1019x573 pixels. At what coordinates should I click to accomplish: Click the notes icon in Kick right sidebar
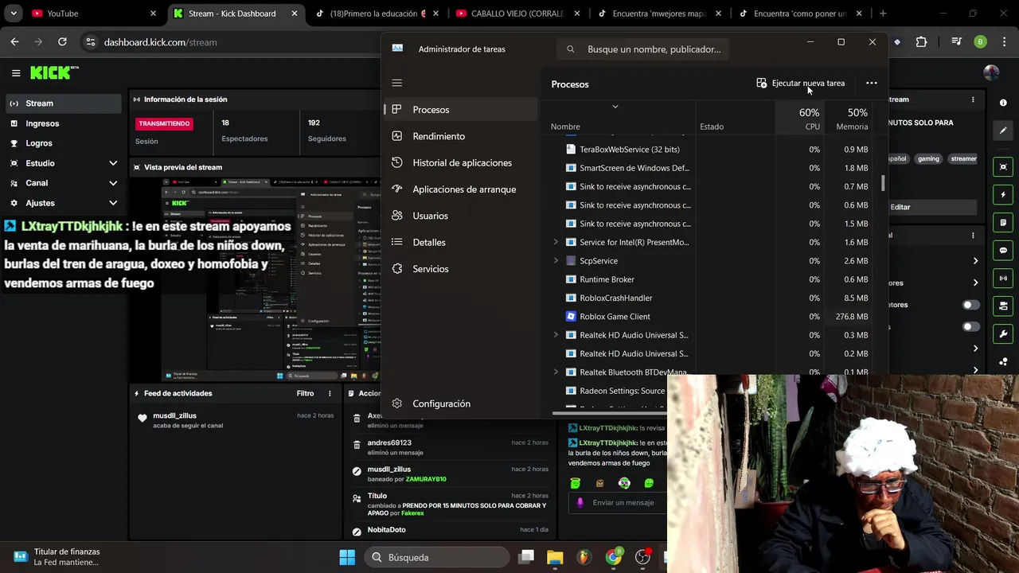point(1003,223)
